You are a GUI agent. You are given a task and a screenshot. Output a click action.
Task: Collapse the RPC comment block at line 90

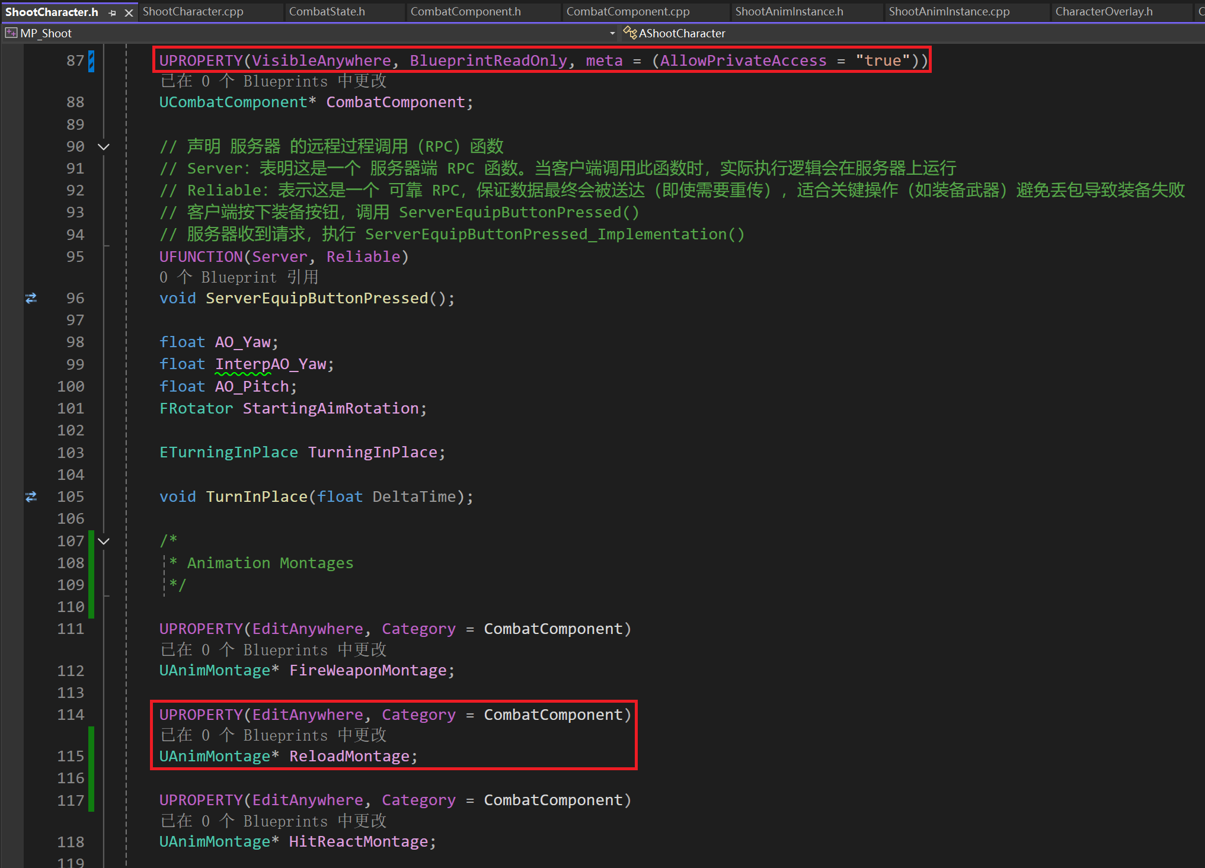click(x=104, y=147)
